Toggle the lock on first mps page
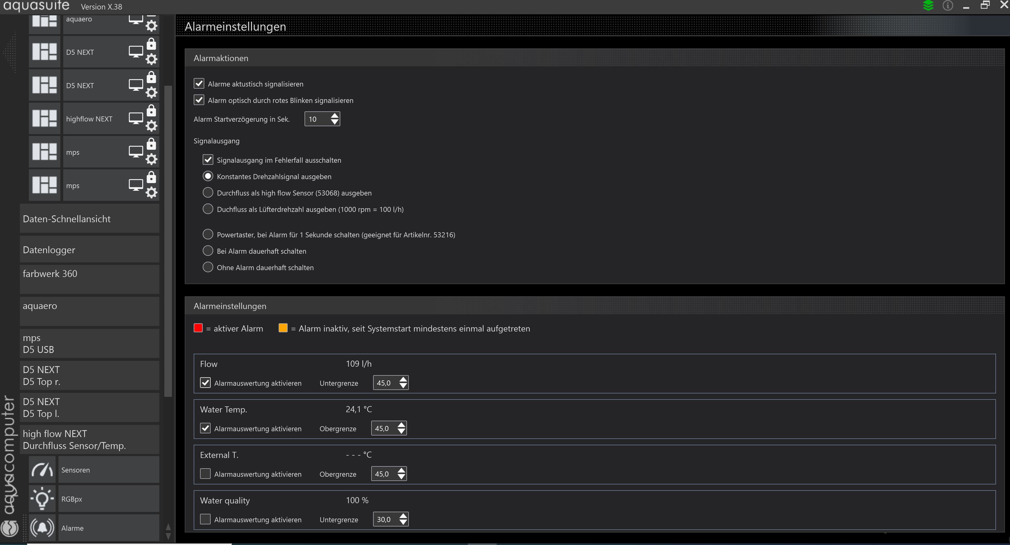The image size is (1010, 545). tap(151, 144)
